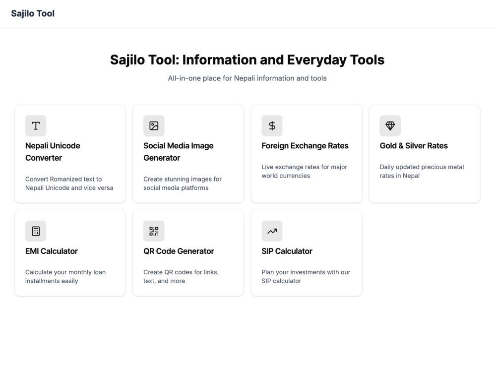Click 'Calculate your monthly loan installments' text
496x372 pixels.
pyautogui.click(x=65, y=276)
